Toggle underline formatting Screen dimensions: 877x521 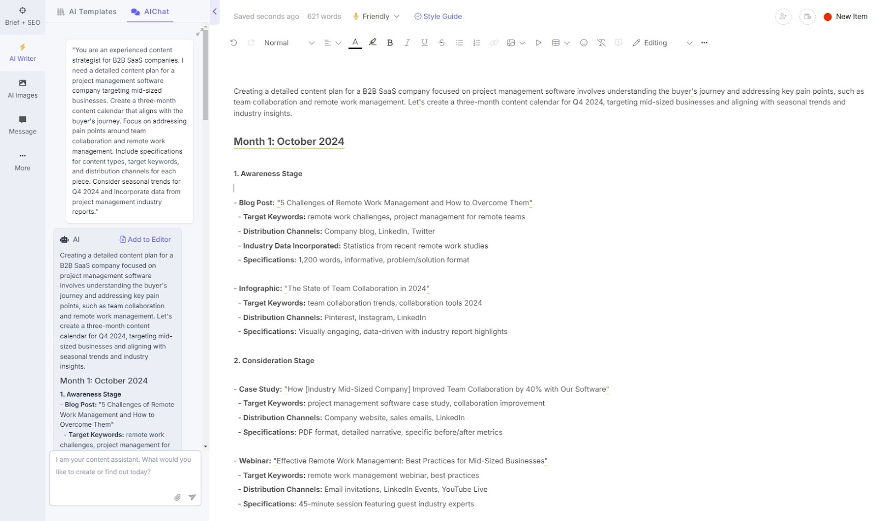click(424, 43)
